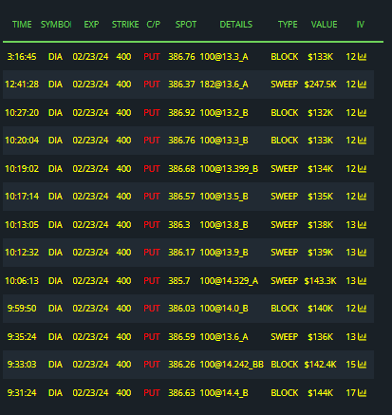The width and height of the screenshot is (392, 415).
Task: Click the $139K value cell
Action: coord(320,253)
